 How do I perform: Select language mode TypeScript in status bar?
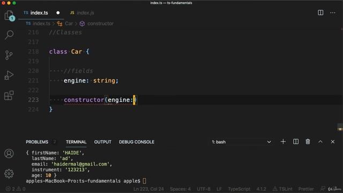click(239, 189)
